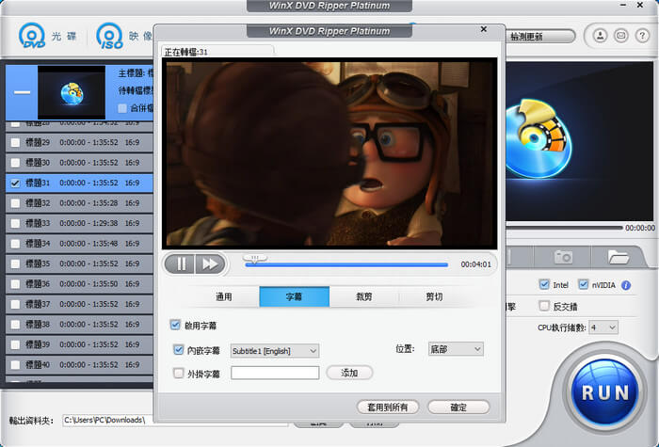The width and height of the screenshot is (659, 447).
Task: Click the preview dialog seek slider handle
Action: [254, 258]
